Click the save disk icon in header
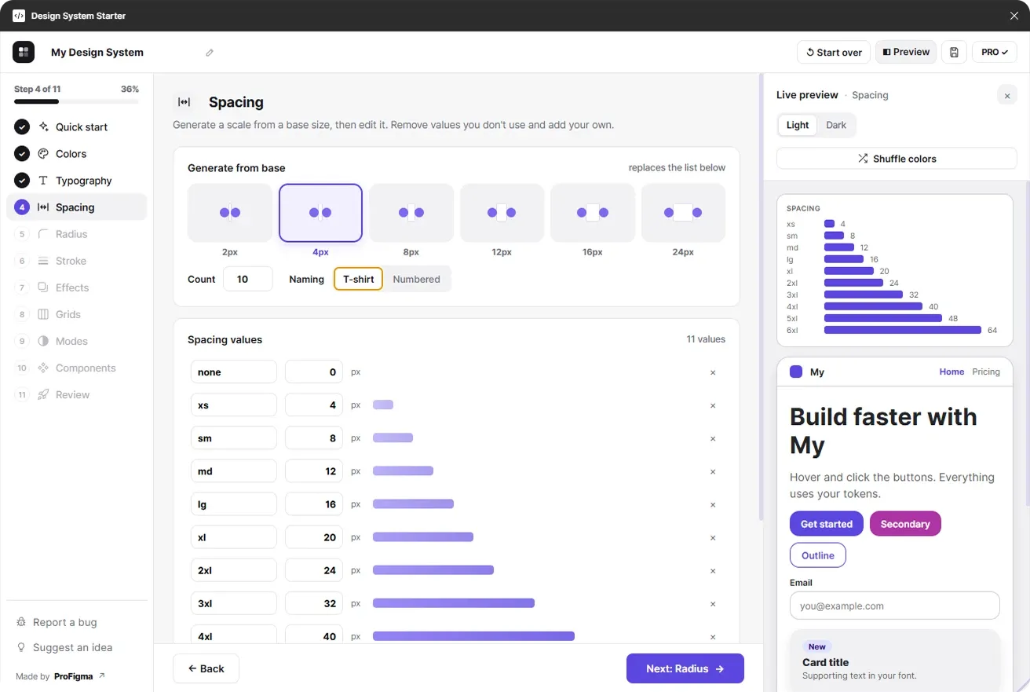This screenshot has height=692, width=1030. [x=954, y=52]
